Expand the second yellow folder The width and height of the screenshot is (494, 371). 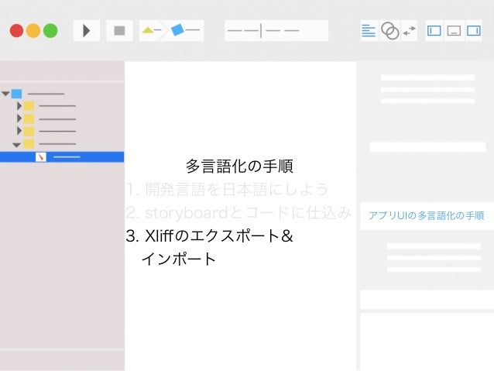[x=19, y=119]
